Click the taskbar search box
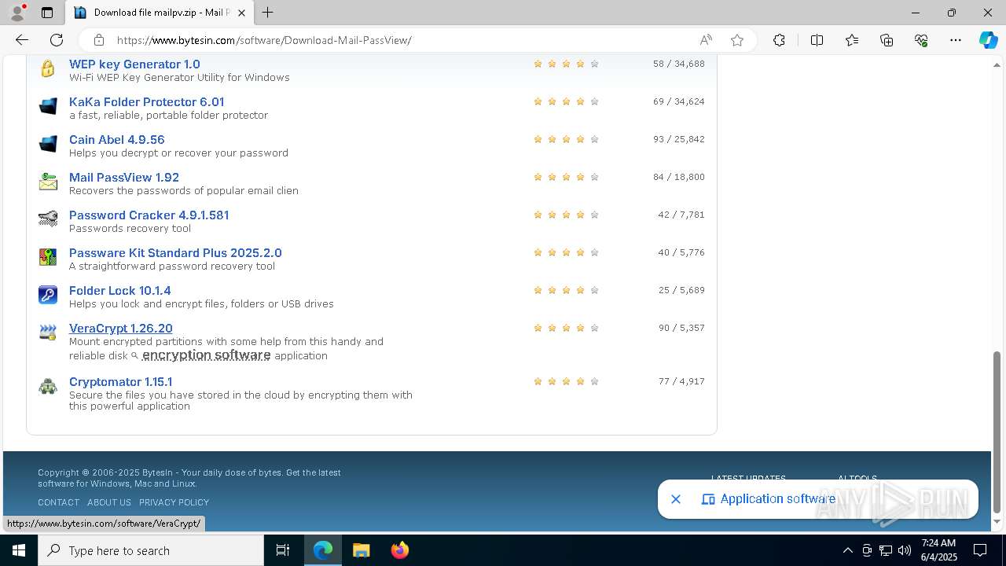 coord(151,550)
